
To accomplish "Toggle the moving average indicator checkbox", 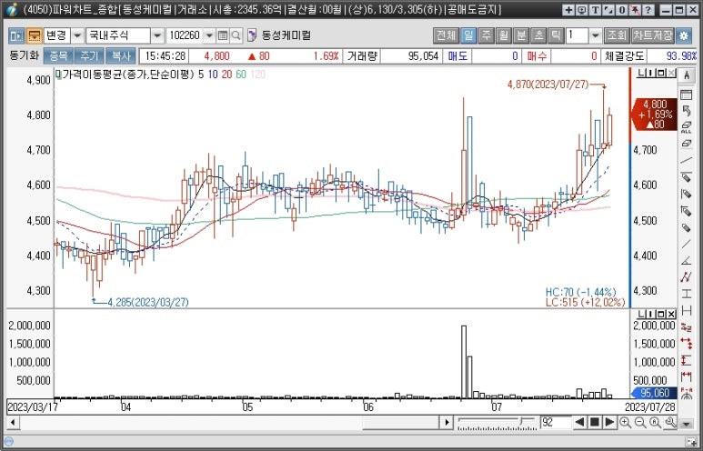I will 58,75.
